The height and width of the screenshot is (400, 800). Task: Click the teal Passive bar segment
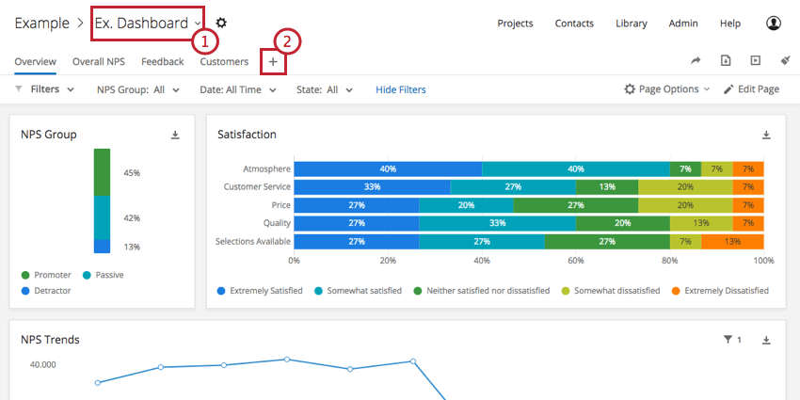click(102, 217)
